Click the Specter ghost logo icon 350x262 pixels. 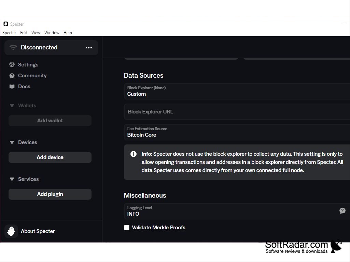pos(11,231)
